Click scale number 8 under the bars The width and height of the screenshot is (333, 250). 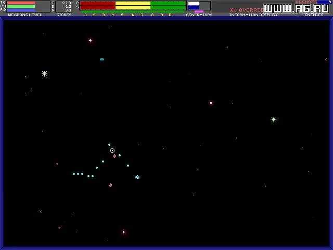(x=152, y=15)
